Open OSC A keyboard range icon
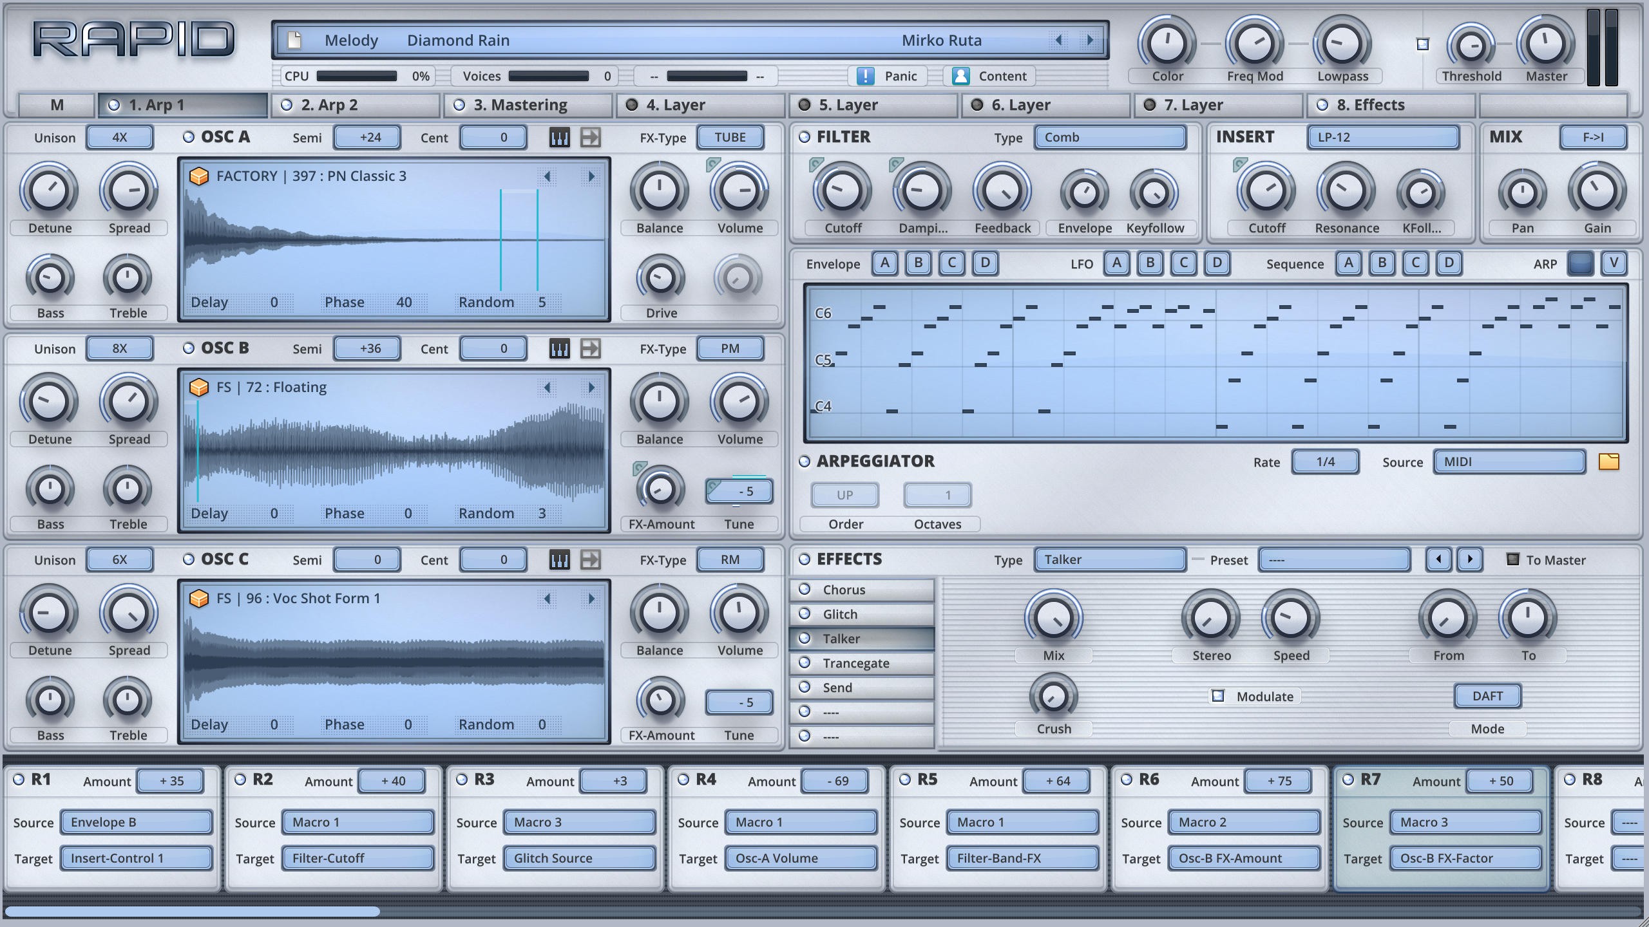Screen dimensions: 1649x927 [559, 137]
